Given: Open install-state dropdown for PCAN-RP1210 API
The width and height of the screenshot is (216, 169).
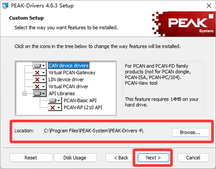Looking at the screenshot, I should (55, 108).
